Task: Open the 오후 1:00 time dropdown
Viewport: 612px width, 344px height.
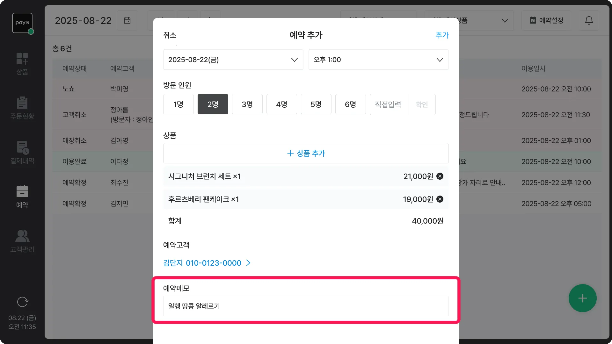Action: [x=378, y=60]
